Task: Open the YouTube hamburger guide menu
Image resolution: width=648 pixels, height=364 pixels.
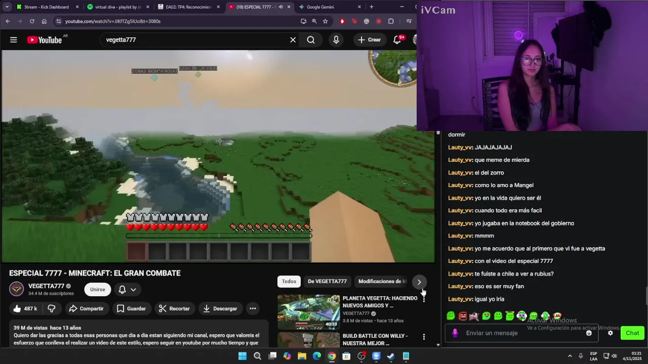Action: coord(14,40)
